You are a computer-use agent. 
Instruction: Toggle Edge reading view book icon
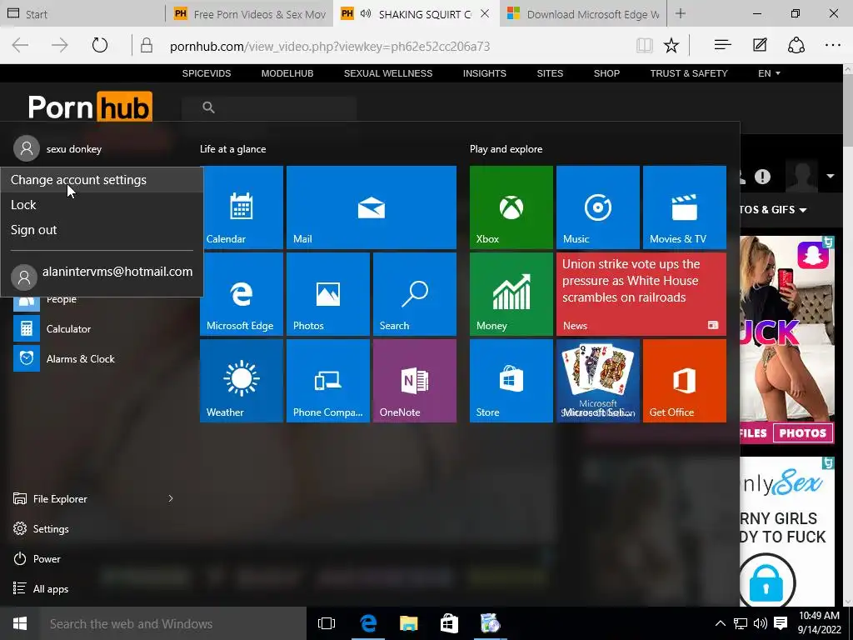point(644,45)
